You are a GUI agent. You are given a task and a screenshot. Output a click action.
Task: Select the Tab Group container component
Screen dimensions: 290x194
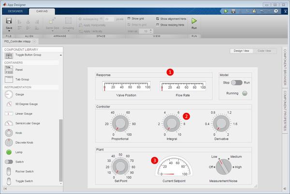[9, 79]
